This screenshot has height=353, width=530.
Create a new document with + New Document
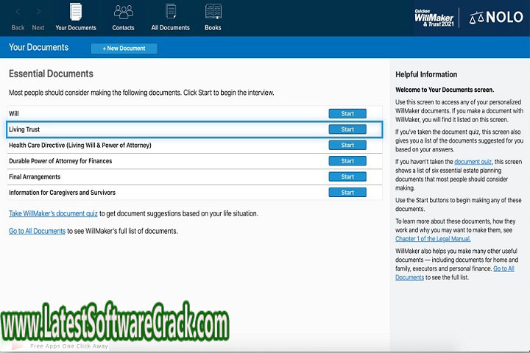[124, 49]
